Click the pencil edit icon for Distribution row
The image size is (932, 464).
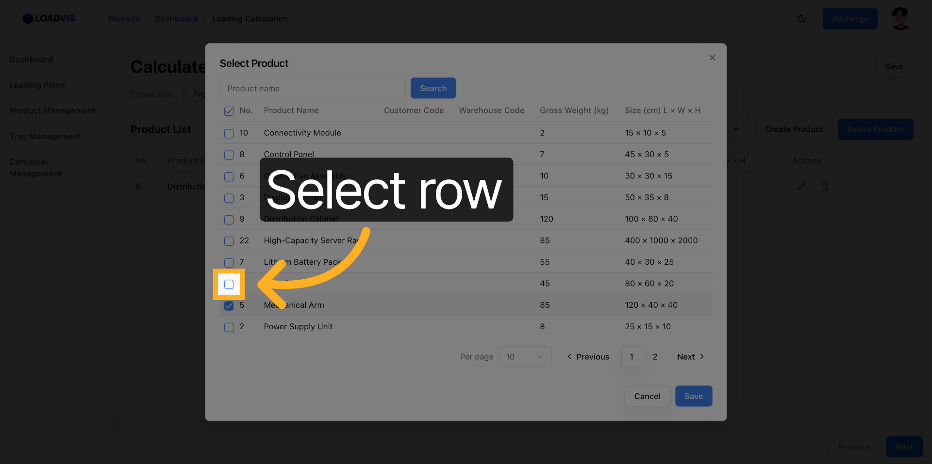click(801, 187)
